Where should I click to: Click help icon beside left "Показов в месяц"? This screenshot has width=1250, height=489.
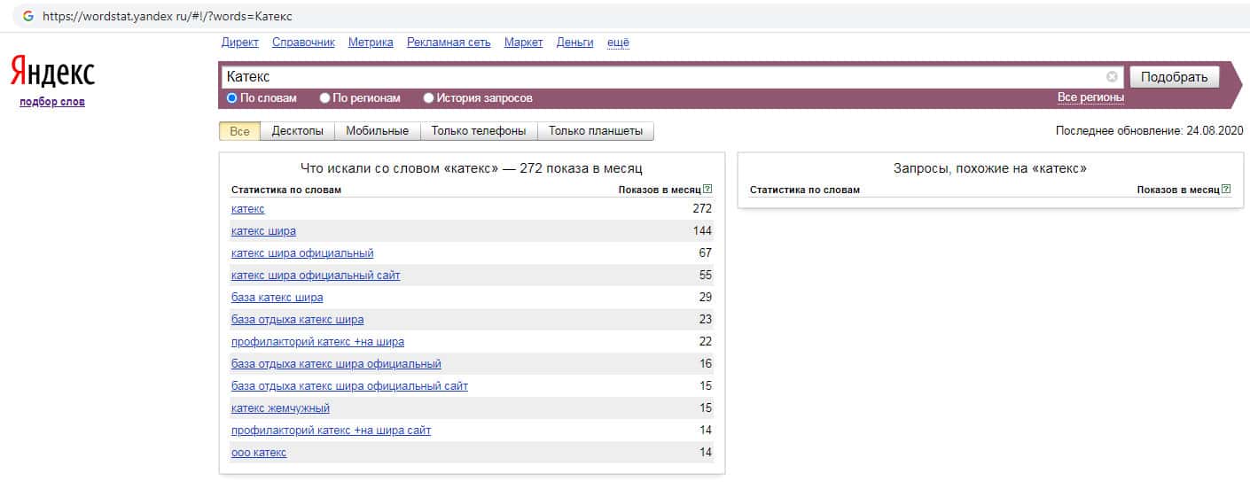[x=707, y=190]
